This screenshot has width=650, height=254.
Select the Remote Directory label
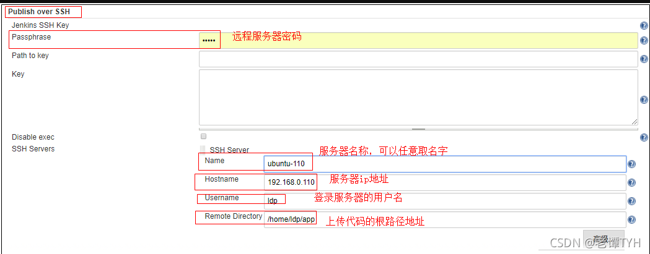(x=234, y=216)
